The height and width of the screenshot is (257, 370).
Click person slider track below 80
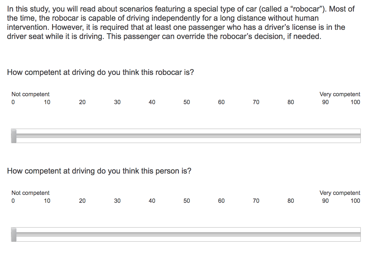[291, 234]
